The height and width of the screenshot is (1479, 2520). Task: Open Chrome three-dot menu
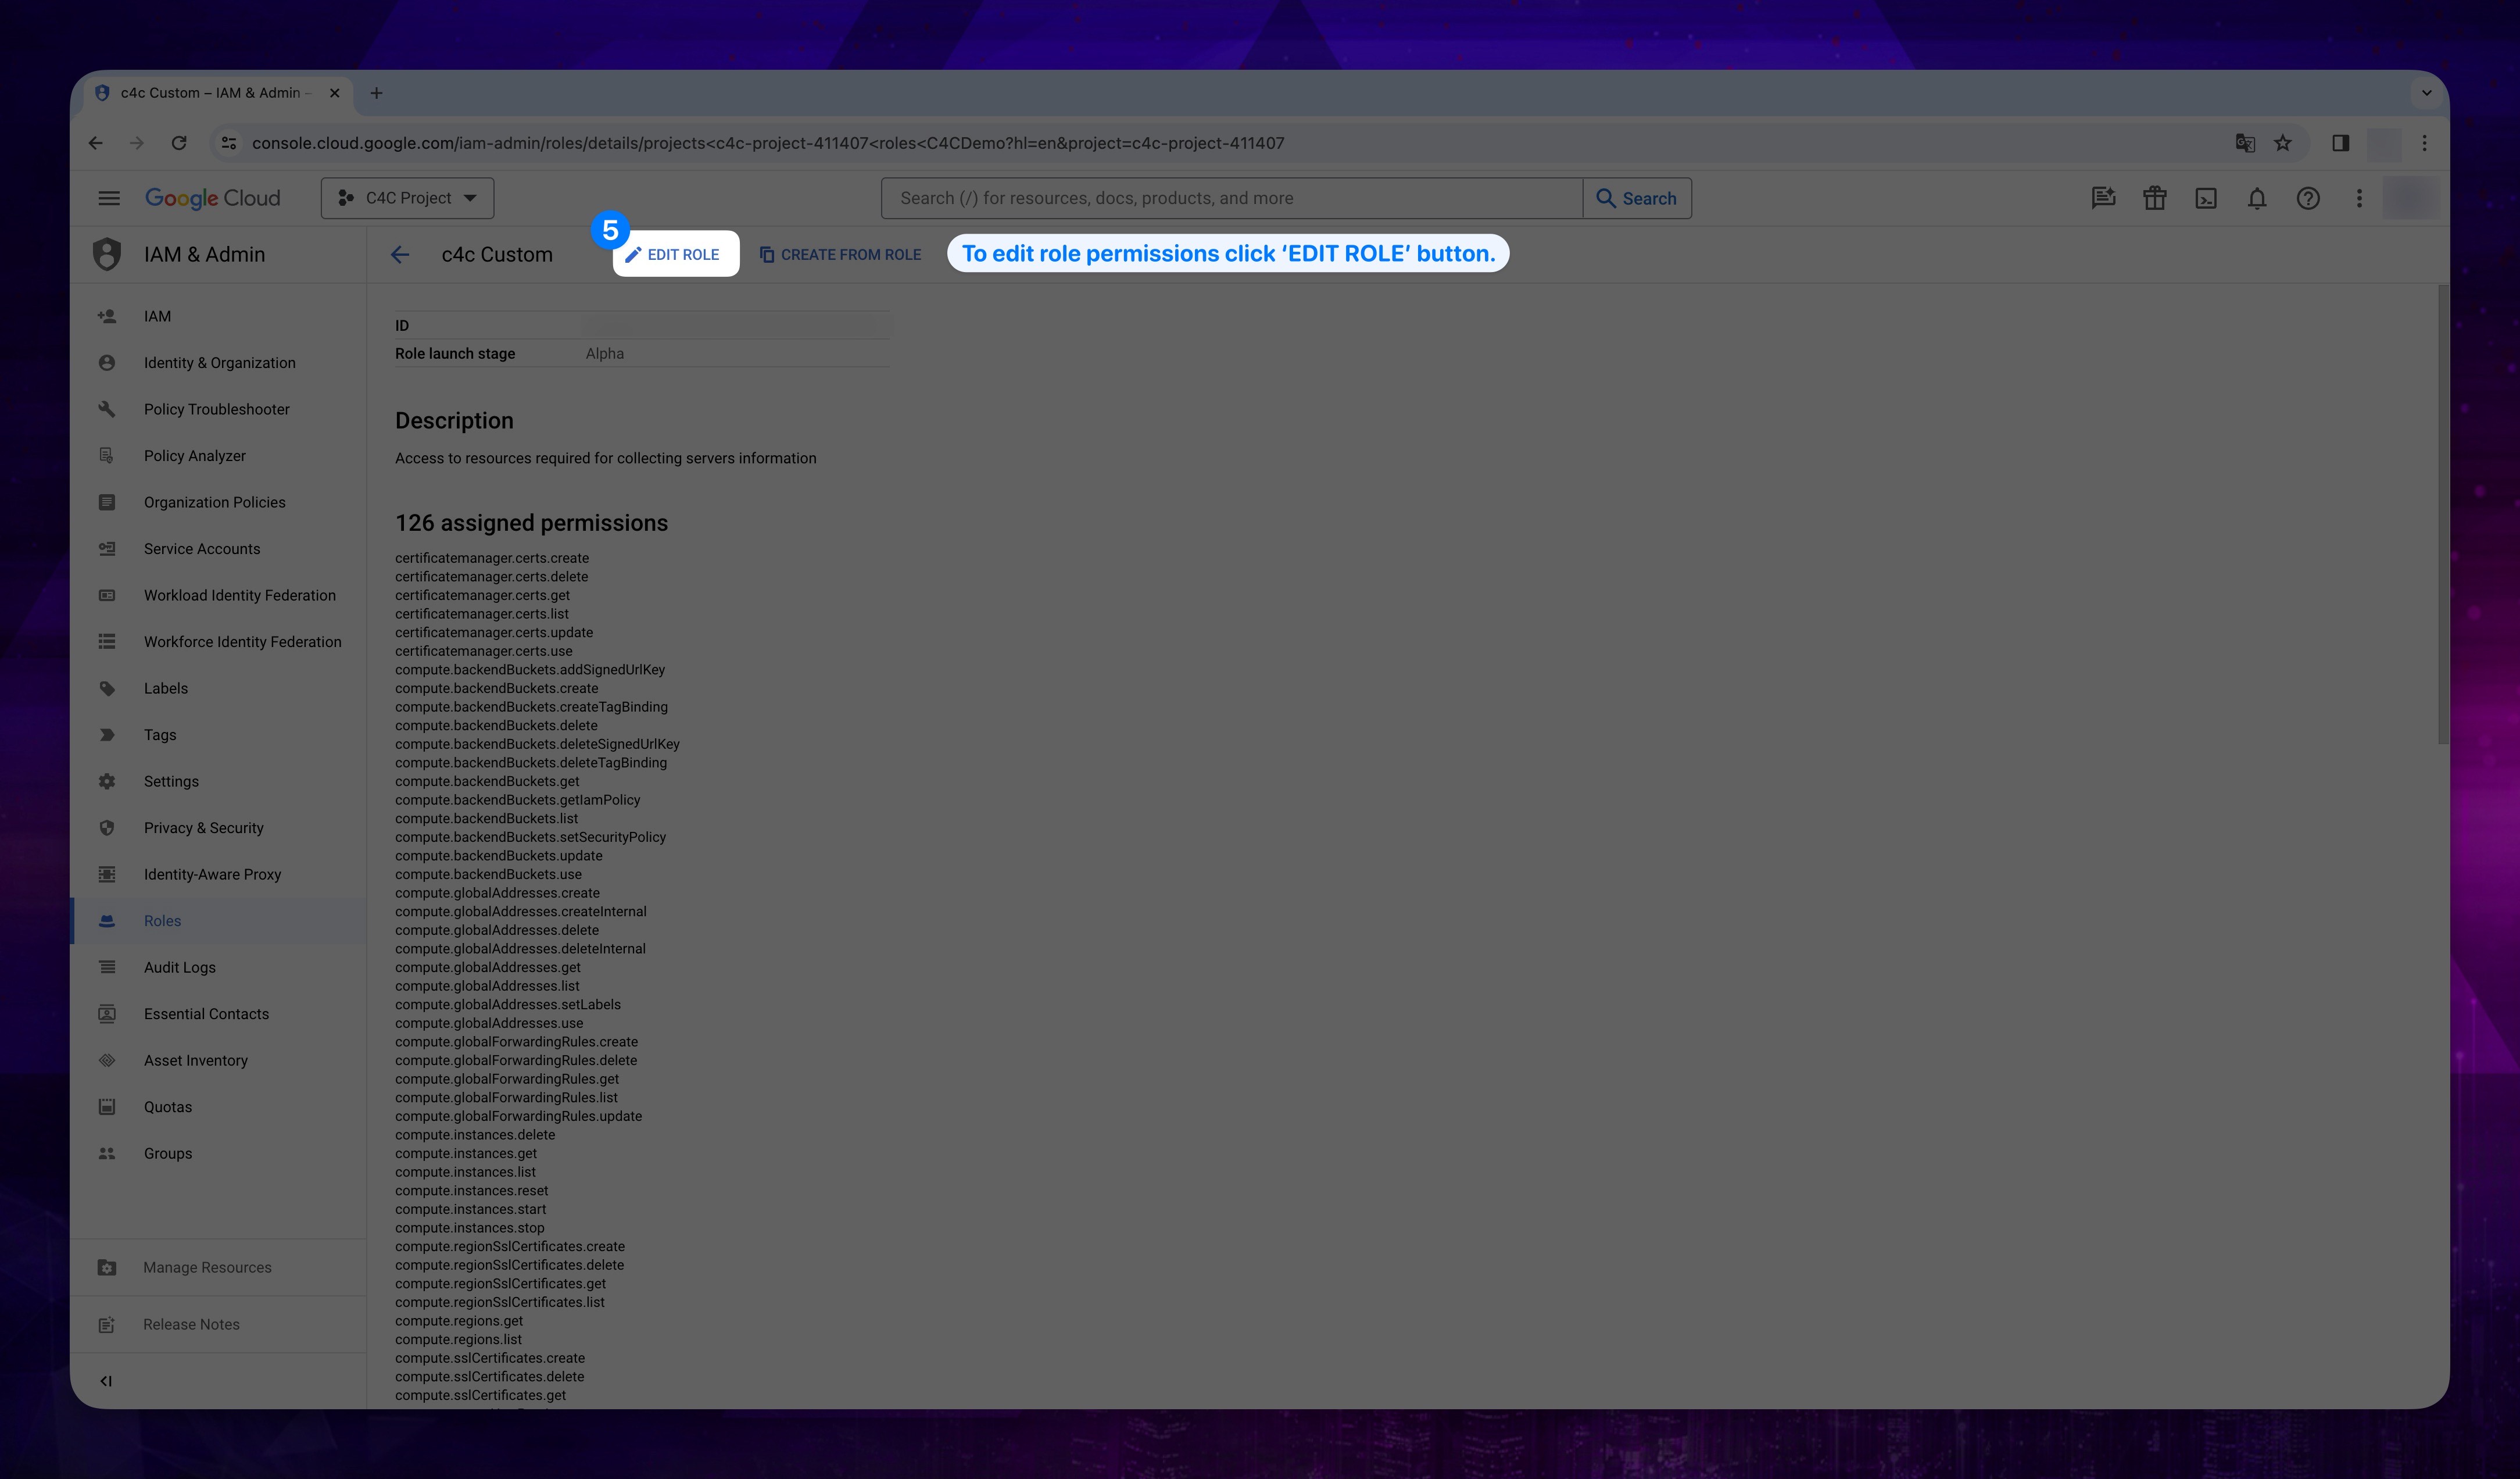[2424, 143]
